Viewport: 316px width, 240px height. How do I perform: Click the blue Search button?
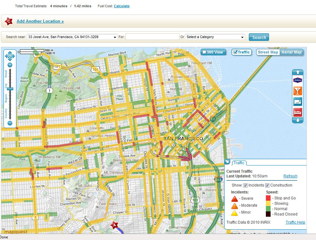[259, 37]
